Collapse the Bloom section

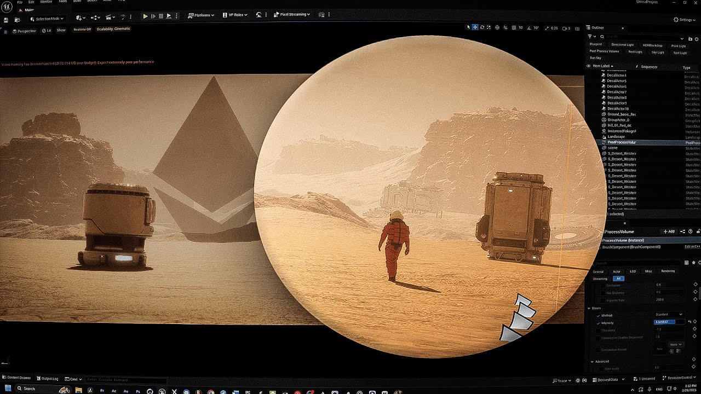(589, 308)
